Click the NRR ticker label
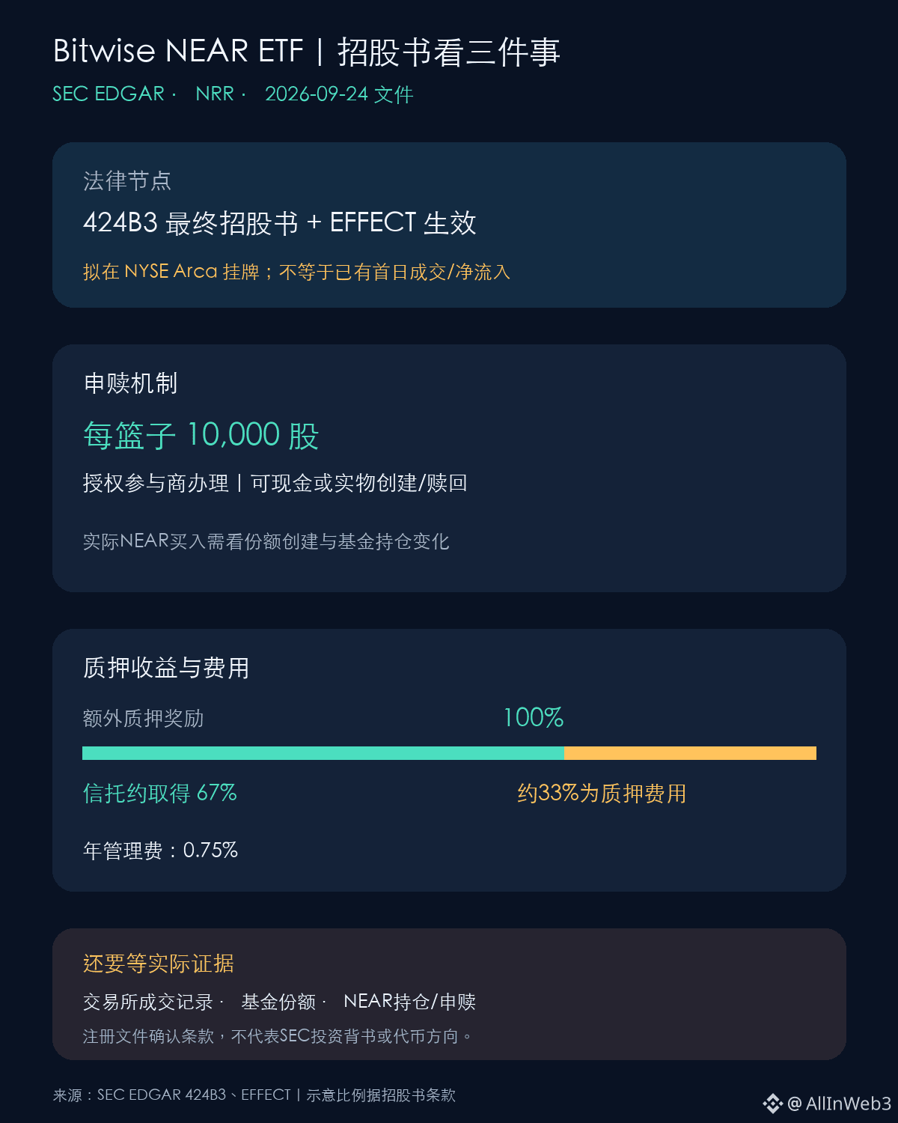 (215, 94)
